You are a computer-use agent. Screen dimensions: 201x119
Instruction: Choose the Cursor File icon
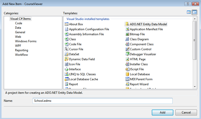click(66, 49)
